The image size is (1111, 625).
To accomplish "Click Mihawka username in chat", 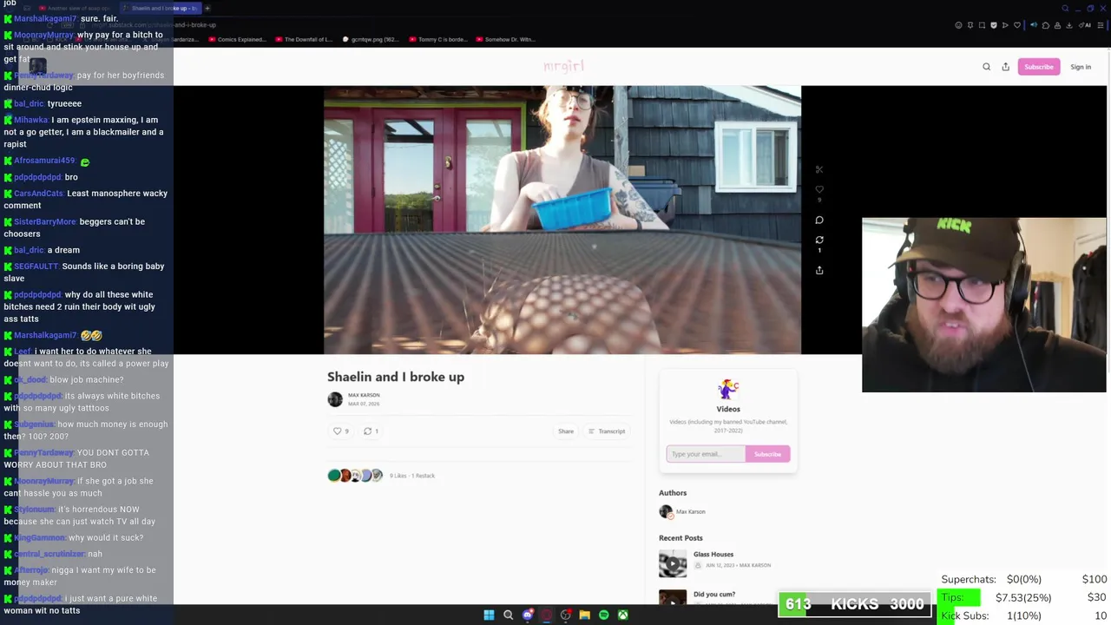I will pyautogui.click(x=31, y=120).
